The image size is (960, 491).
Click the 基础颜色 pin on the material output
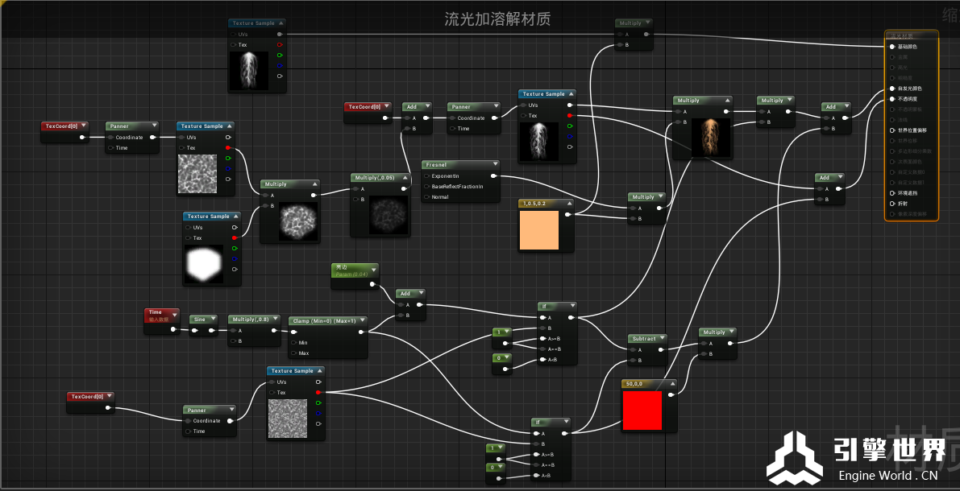892,47
